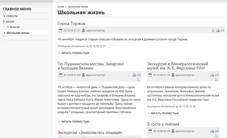
Task: Select О школе menu item
Action: 8,21
